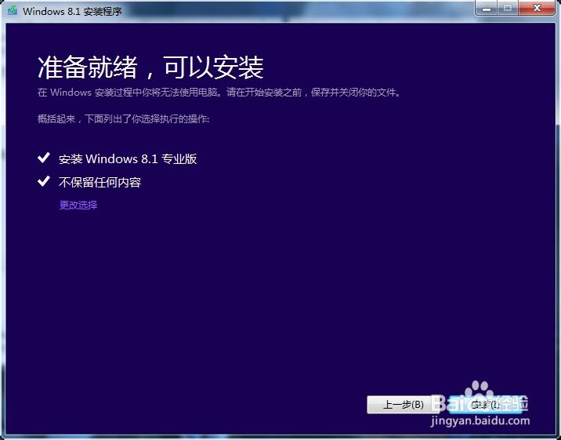Click the 安装(I) install button
The height and width of the screenshot is (440, 561).
486,405
